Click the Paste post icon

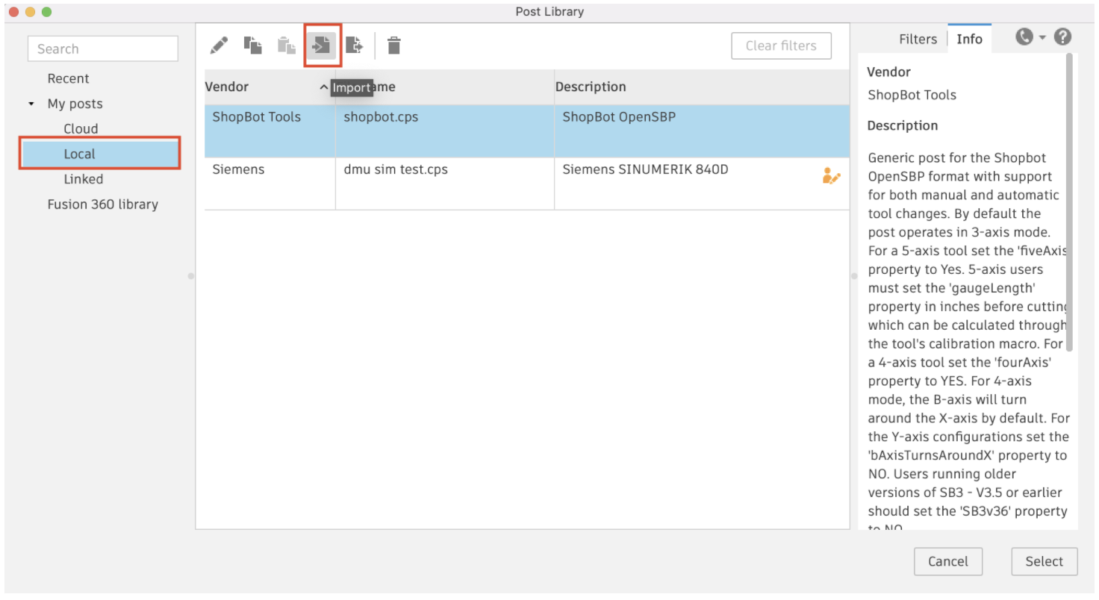(x=287, y=46)
